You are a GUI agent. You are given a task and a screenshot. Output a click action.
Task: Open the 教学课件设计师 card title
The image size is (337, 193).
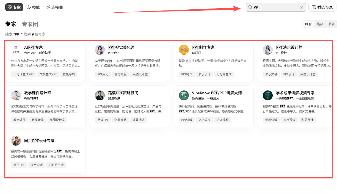pos(38,93)
